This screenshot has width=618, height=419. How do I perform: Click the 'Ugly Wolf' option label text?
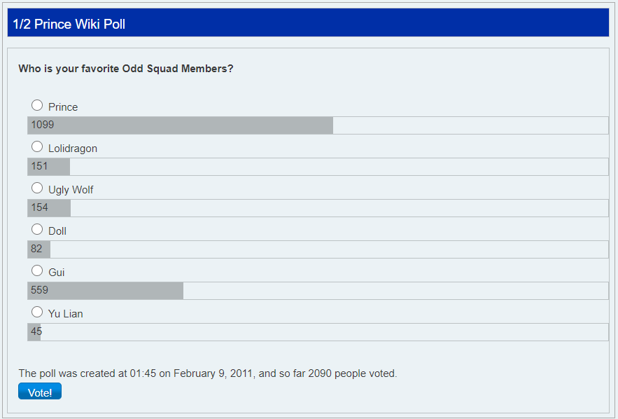71,190
